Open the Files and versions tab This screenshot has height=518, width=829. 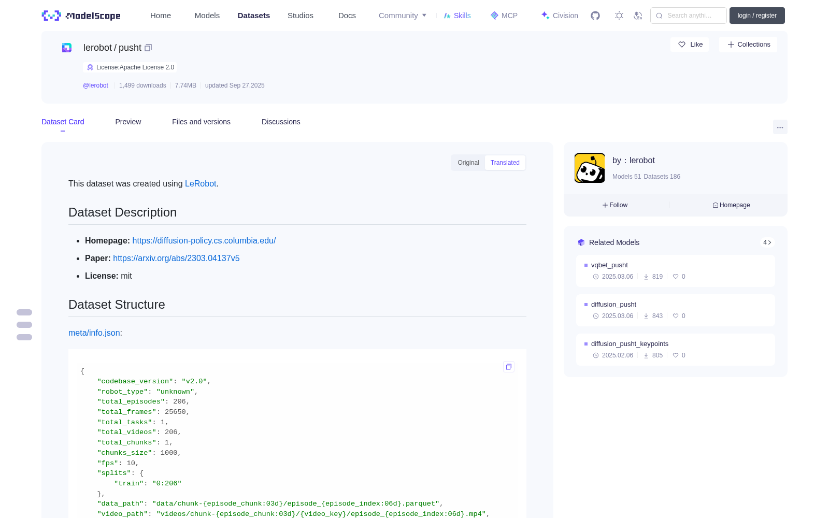201,122
